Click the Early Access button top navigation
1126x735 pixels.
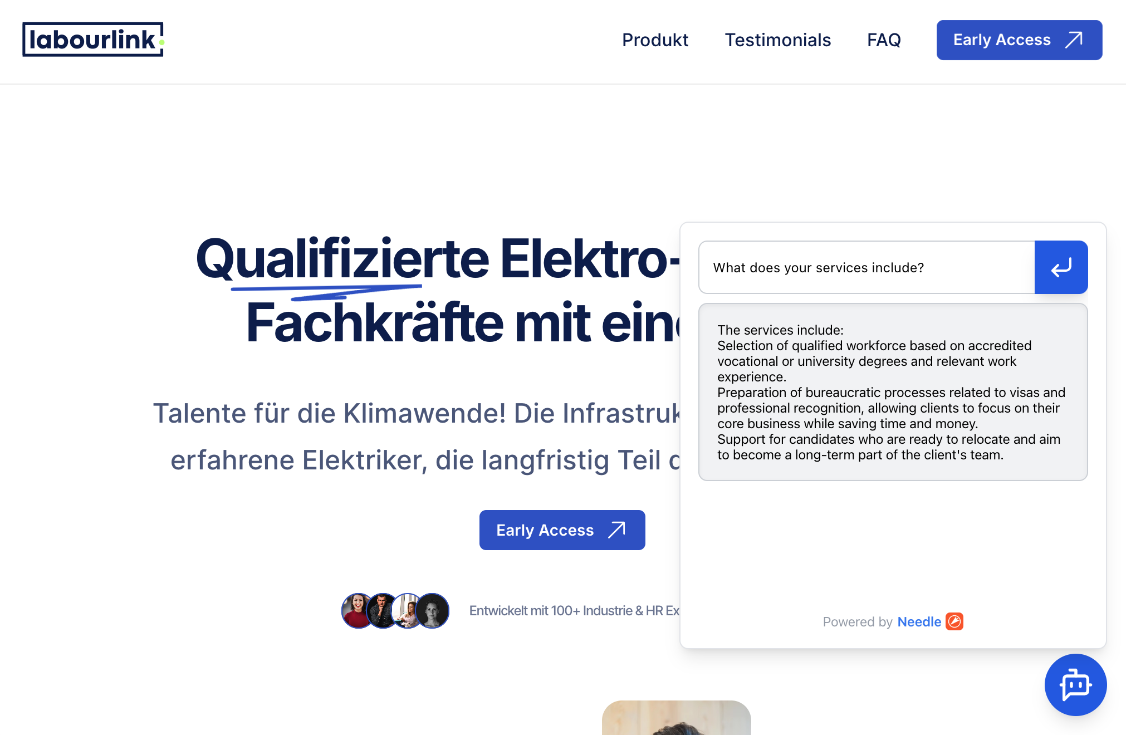coord(1020,40)
